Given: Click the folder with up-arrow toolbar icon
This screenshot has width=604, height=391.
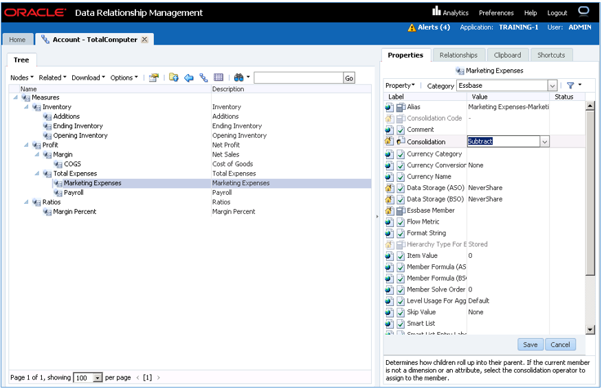Looking at the screenshot, I should 174,78.
